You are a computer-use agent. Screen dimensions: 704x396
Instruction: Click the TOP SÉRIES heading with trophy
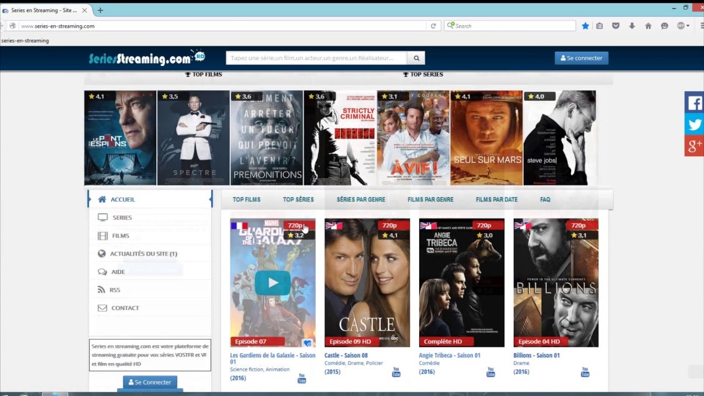(423, 74)
